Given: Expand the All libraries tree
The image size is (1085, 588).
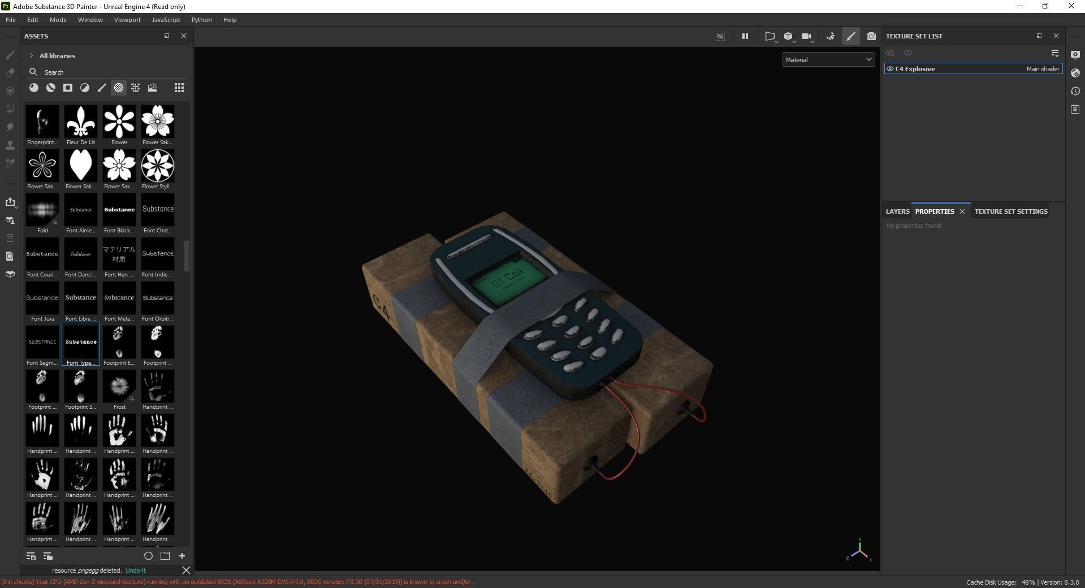Looking at the screenshot, I should tap(32, 55).
